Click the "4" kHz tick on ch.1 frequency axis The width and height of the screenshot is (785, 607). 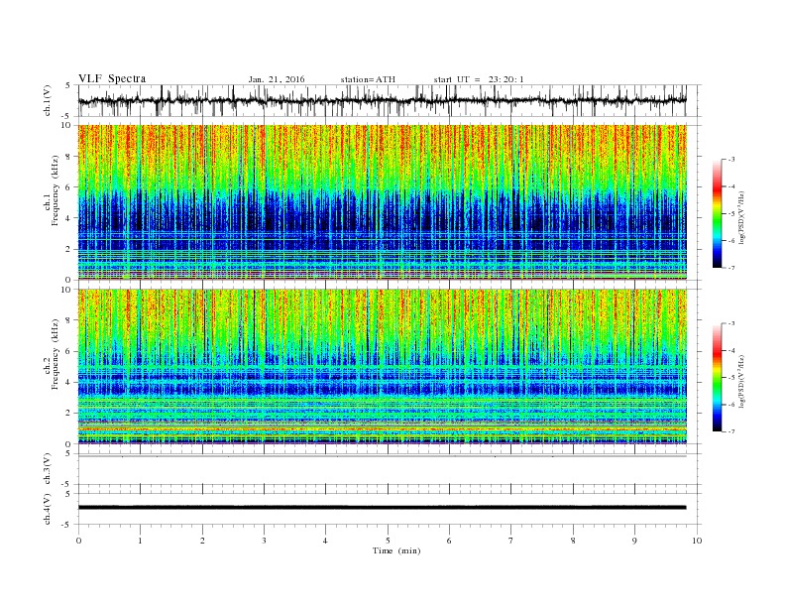(69, 218)
